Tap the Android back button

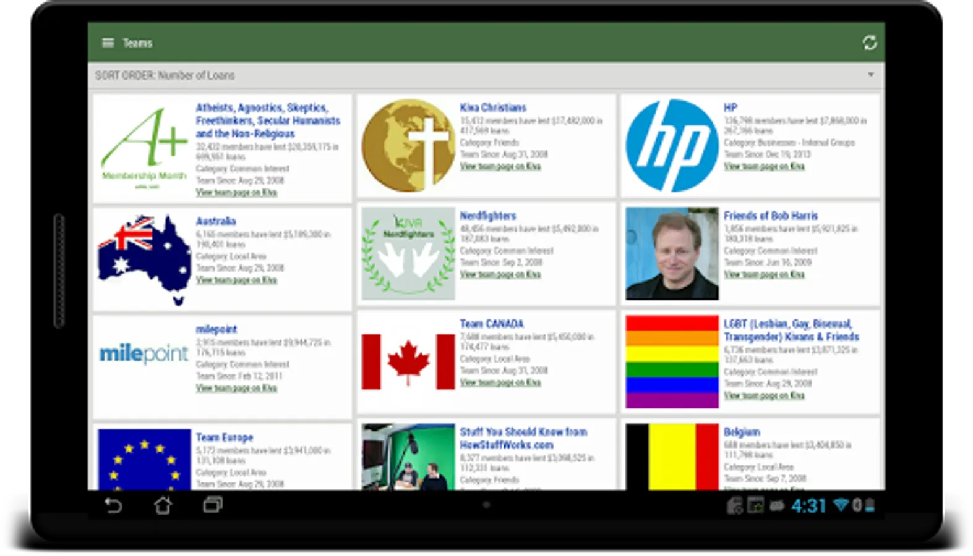click(113, 505)
